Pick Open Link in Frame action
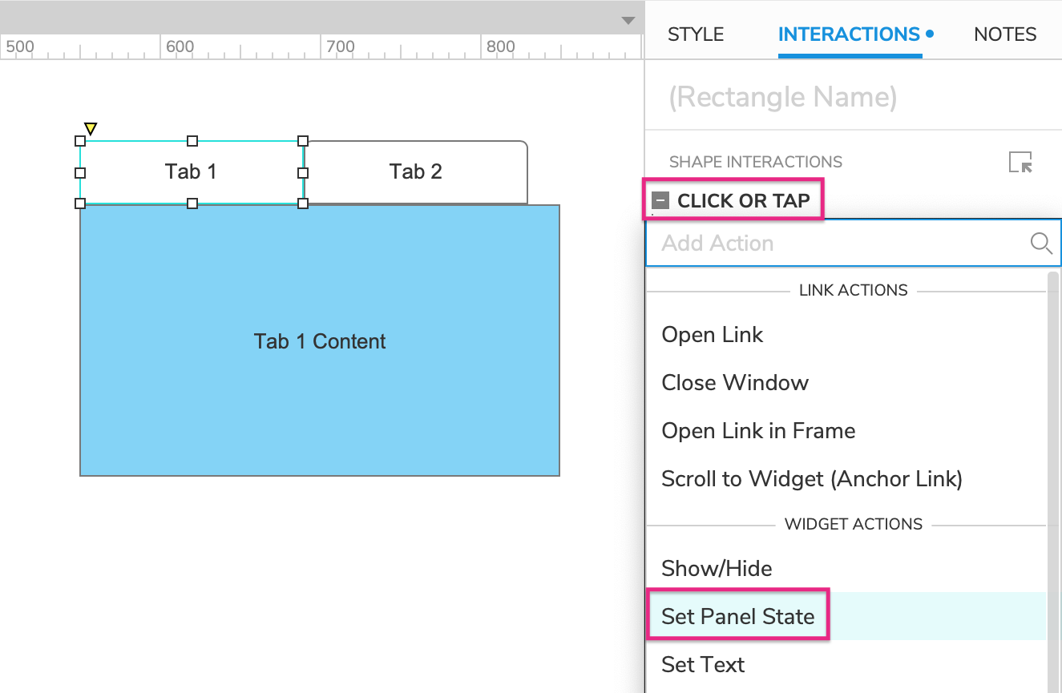1062x693 pixels. tap(758, 431)
